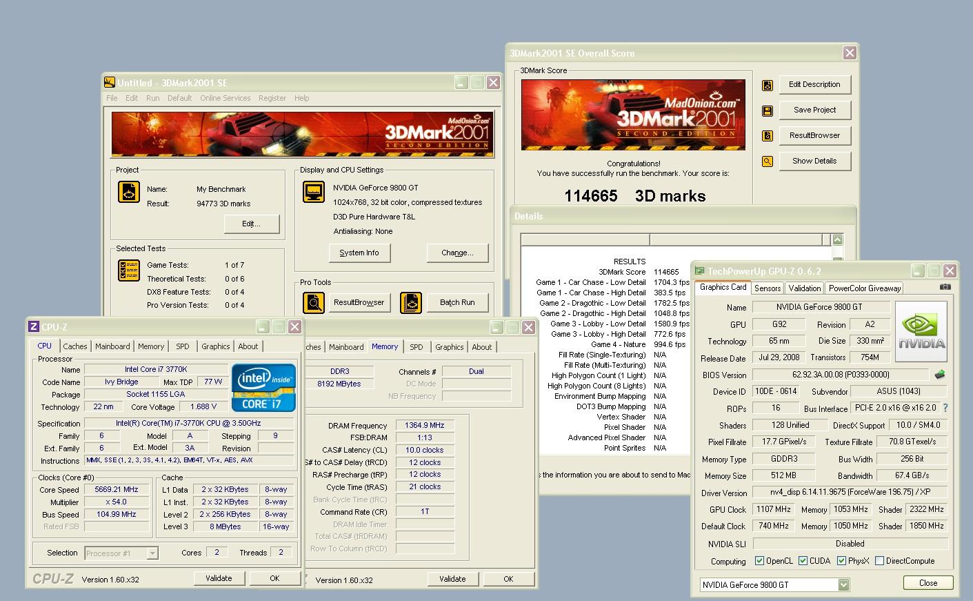Switch to the Sensors tab in GPU-Z
The height and width of the screenshot is (601, 973).
(x=768, y=288)
